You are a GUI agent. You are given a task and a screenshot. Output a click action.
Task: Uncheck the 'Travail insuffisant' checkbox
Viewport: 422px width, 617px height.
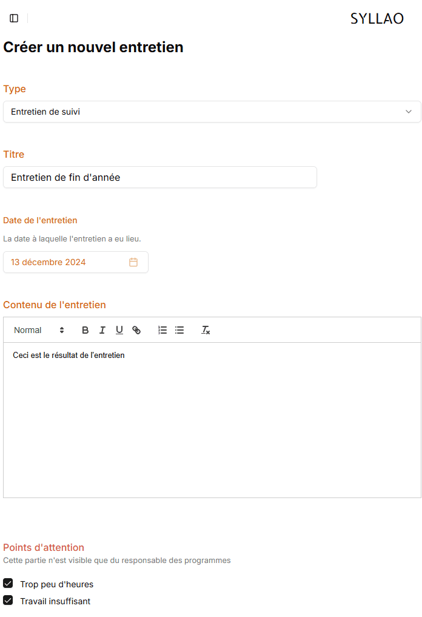coord(8,600)
